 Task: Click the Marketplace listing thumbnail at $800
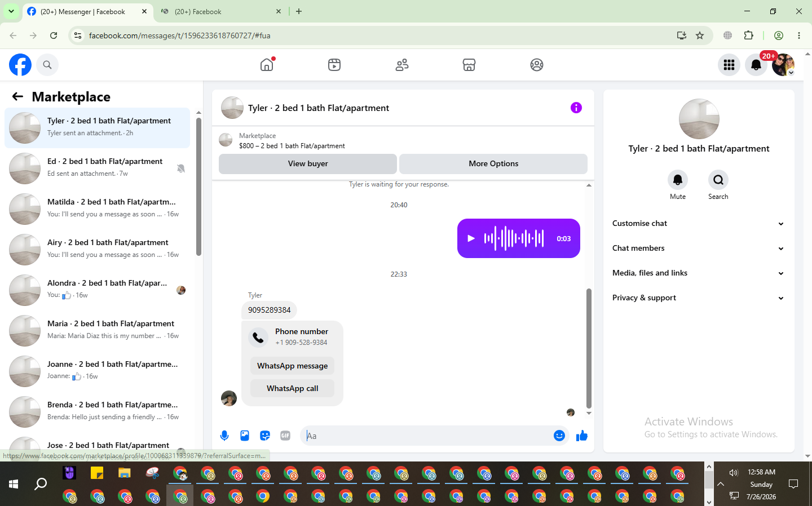226,140
